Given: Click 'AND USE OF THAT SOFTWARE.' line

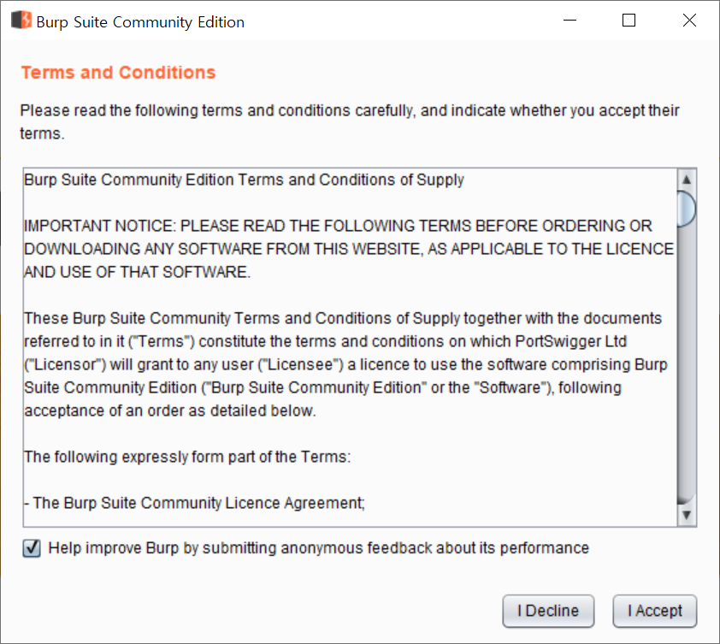Looking at the screenshot, I should [138, 272].
